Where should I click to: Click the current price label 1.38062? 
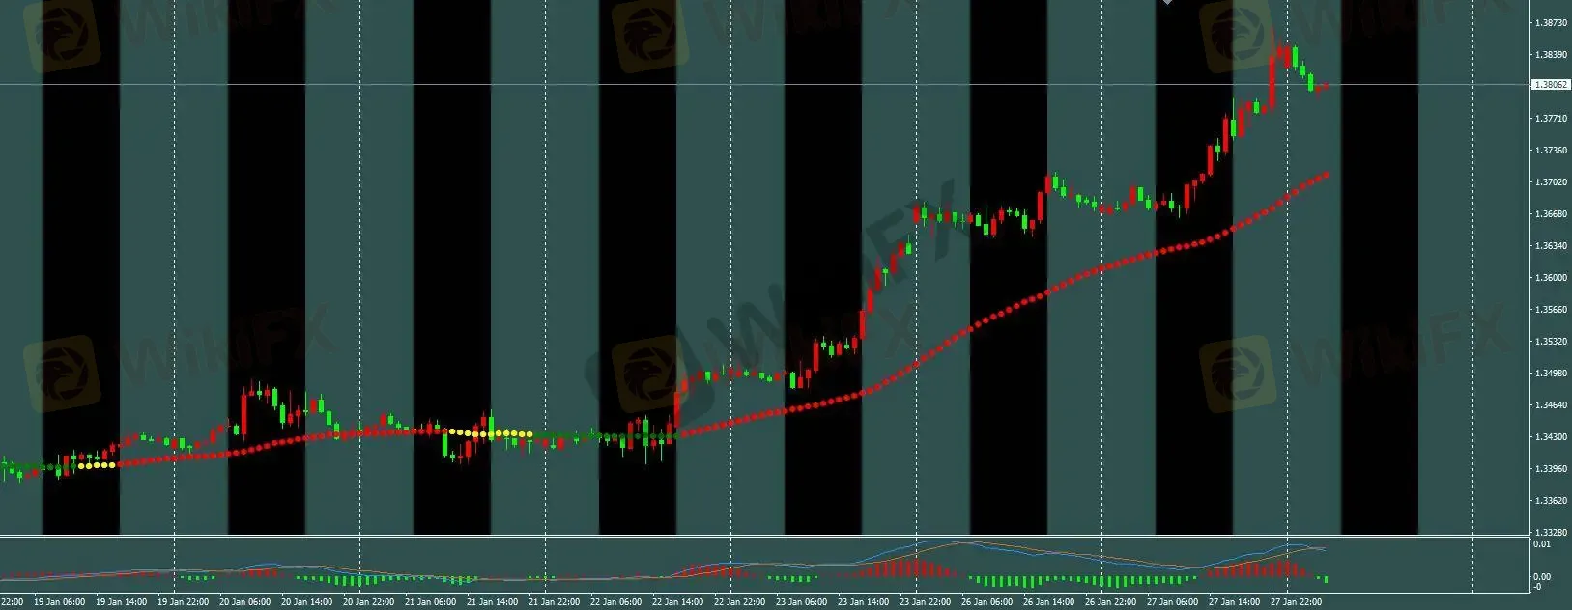point(1551,85)
